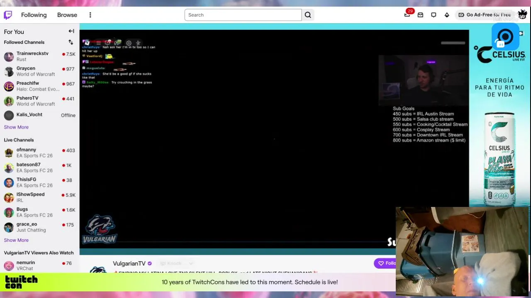
Task: Click the VulgarianTV verified badge
Action: 150,264
